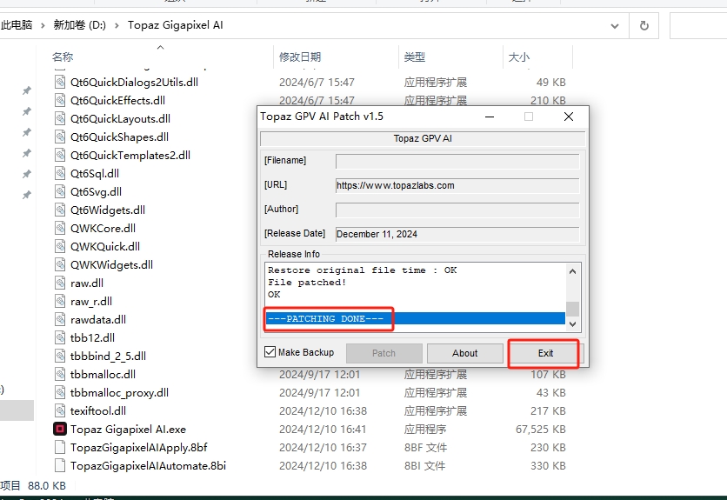Click file icon of Qt6QuickLayouts.dll
727x500 pixels.
pyautogui.click(x=60, y=119)
